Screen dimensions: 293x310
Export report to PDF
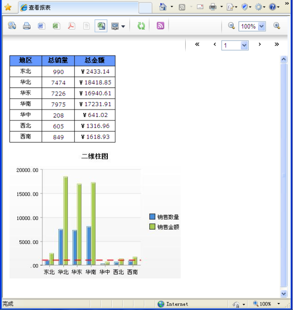pos(71,26)
